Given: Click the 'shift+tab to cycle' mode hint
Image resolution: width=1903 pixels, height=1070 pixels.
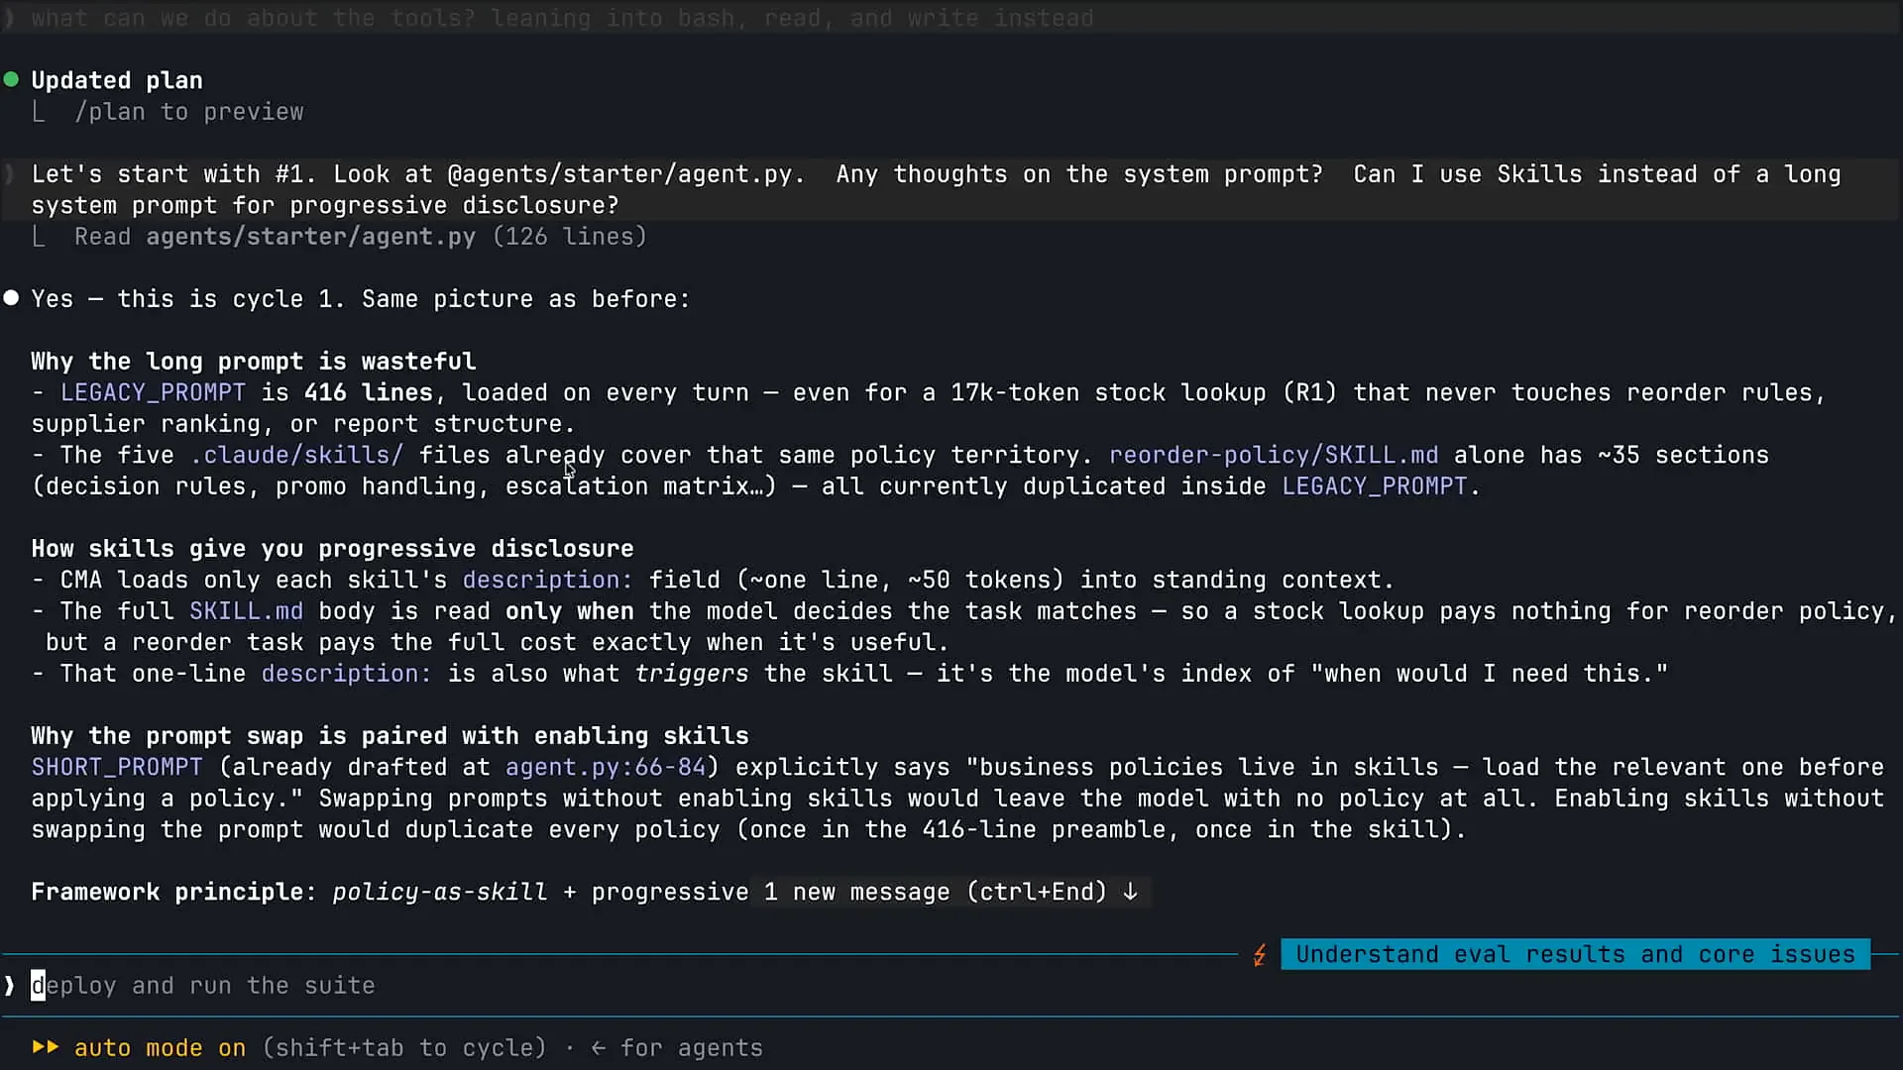Looking at the screenshot, I should coord(404,1048).
